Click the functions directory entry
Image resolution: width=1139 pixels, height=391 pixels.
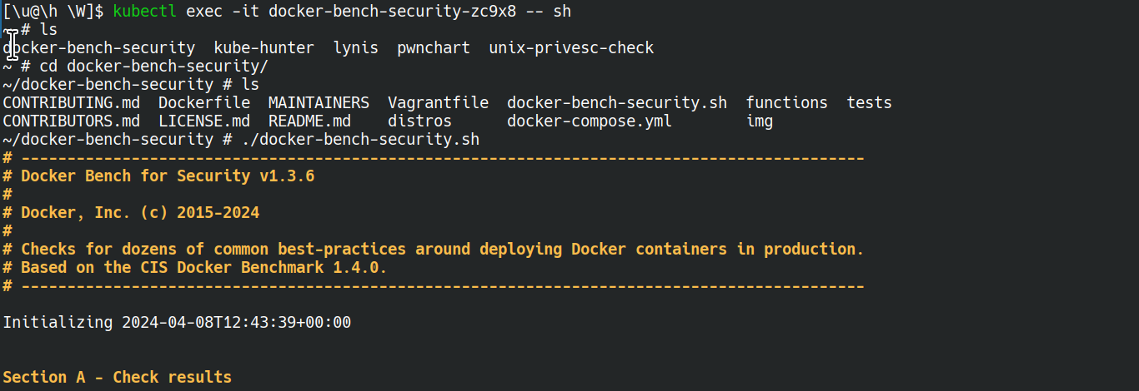[x=787, y=103]
